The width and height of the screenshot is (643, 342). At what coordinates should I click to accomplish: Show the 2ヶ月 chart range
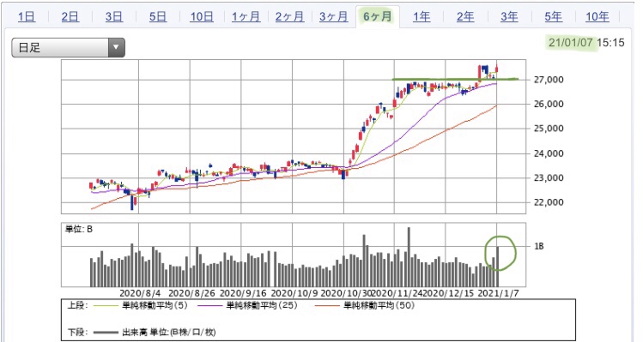tap(289, 17)
